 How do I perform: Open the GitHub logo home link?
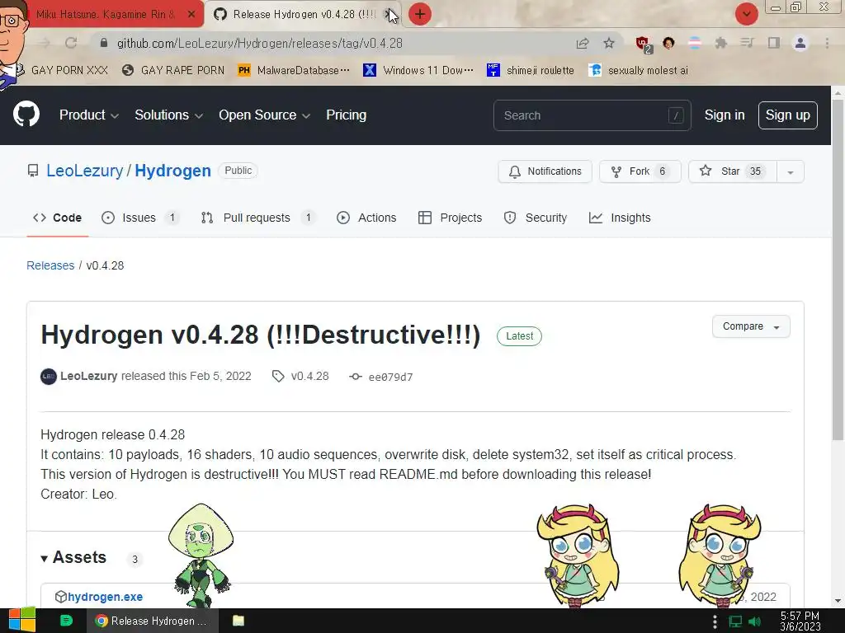pos(26,114)
